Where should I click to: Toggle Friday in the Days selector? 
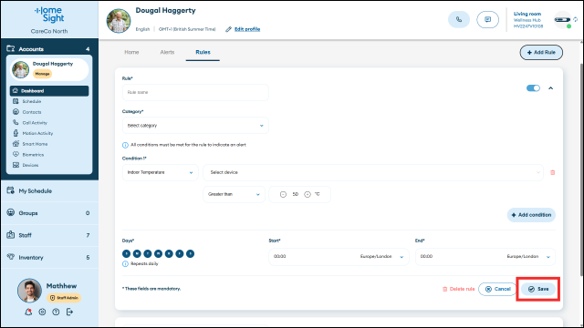point(180,253)
